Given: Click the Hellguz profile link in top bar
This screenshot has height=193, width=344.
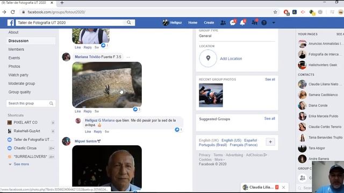Looking at the screenshot, I should click(x=173, y=23).
